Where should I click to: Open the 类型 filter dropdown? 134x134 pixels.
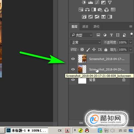[81, 35]
